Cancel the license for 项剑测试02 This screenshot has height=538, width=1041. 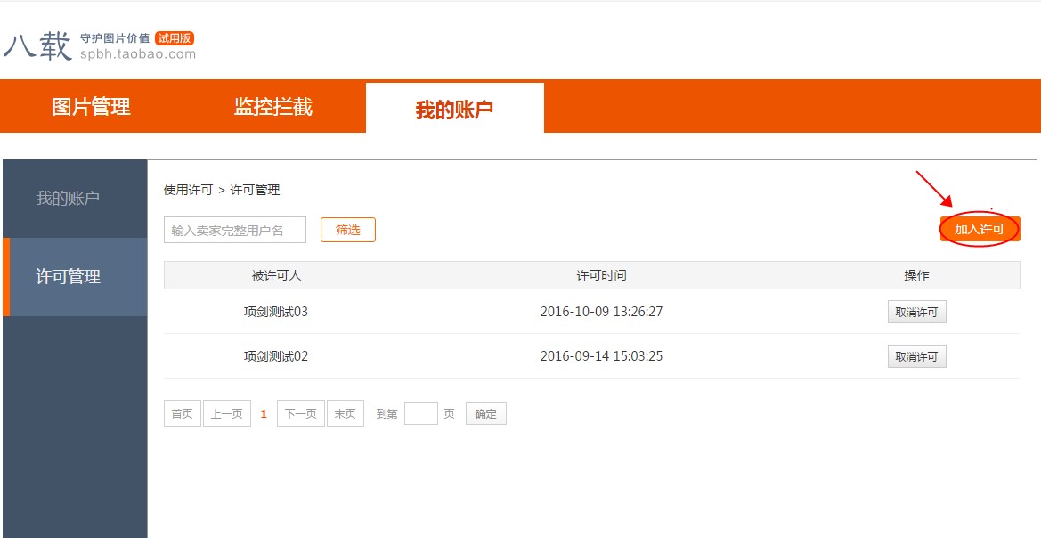pos(916,355)
